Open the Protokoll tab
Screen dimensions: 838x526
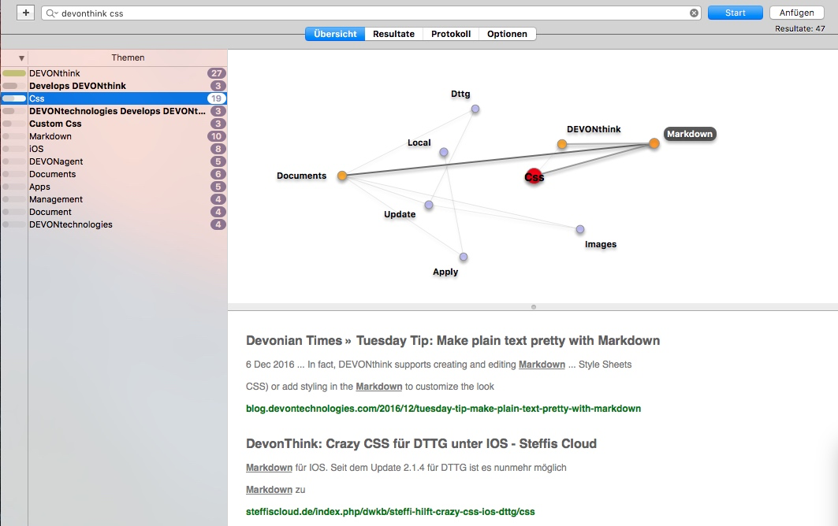tap(451, 34)
